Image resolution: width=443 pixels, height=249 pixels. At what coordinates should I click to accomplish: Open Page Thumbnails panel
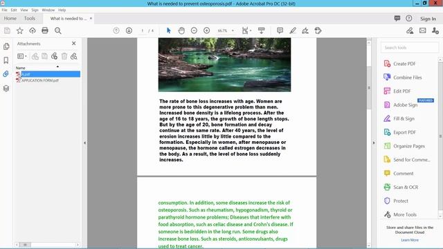pos(6,46)
